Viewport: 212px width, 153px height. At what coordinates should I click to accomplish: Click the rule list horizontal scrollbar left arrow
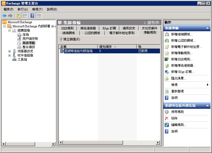61,142
